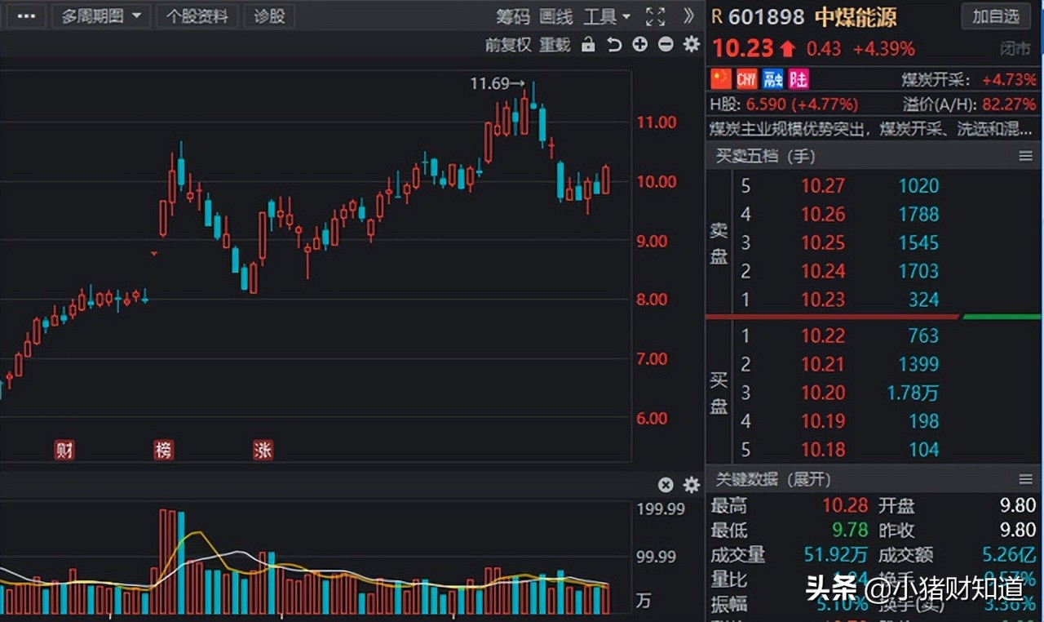This screenshot has height=622, width=1044.
Task: Zoom out of chart with minus icon
Action: click(665, 46)
